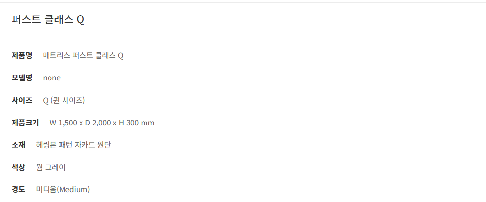
Task: Select the 사이즈 field label
Action: 22,100
